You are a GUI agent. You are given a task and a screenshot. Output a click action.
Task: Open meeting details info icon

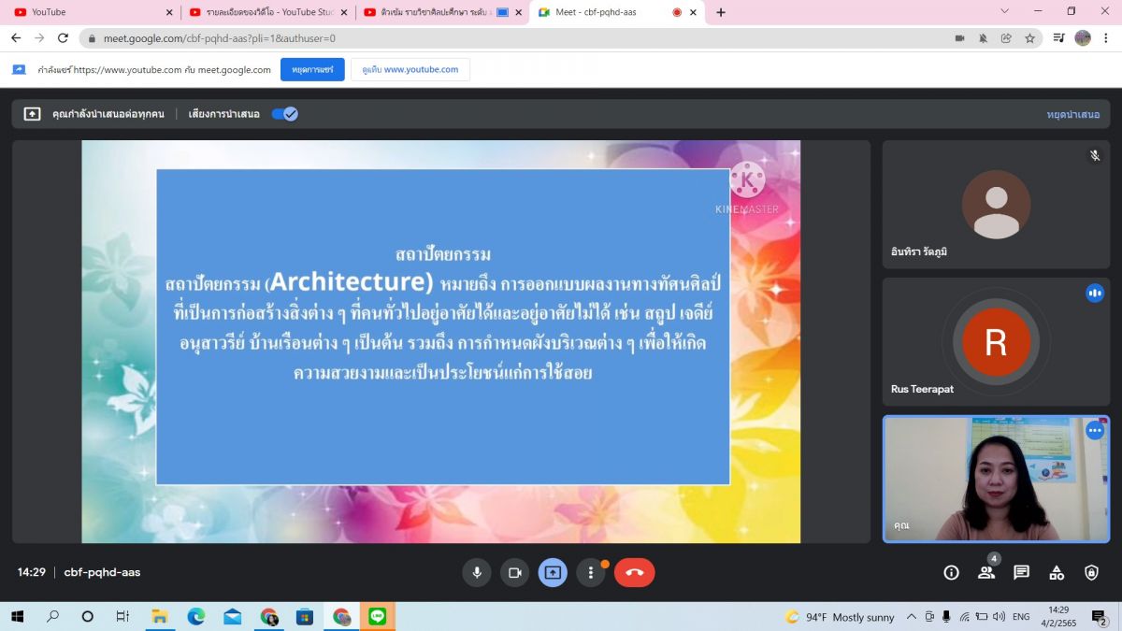951,572
